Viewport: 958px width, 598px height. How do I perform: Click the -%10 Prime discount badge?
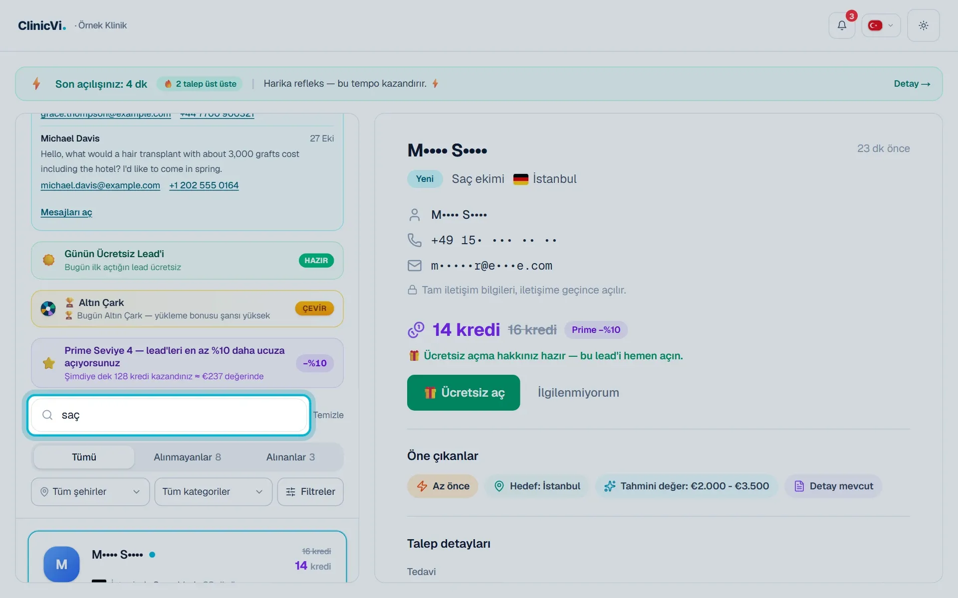pos(315,363)
